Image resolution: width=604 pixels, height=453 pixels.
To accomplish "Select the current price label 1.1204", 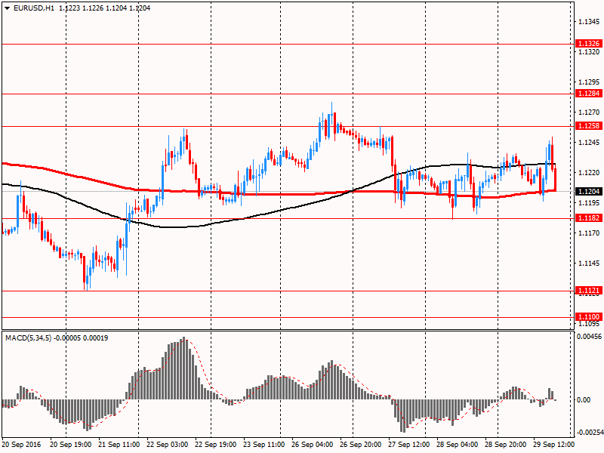I will pyautogui.click(x=589, y=192).
